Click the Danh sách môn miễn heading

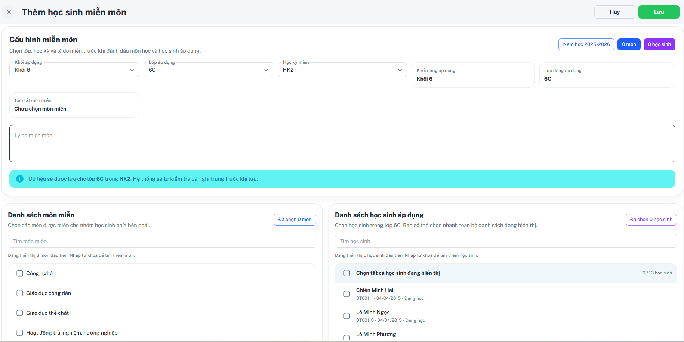point(41,215)
